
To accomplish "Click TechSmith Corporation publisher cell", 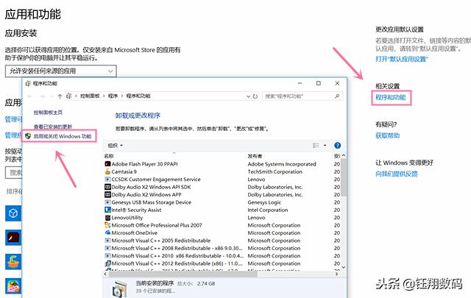I will pos(275,172).
